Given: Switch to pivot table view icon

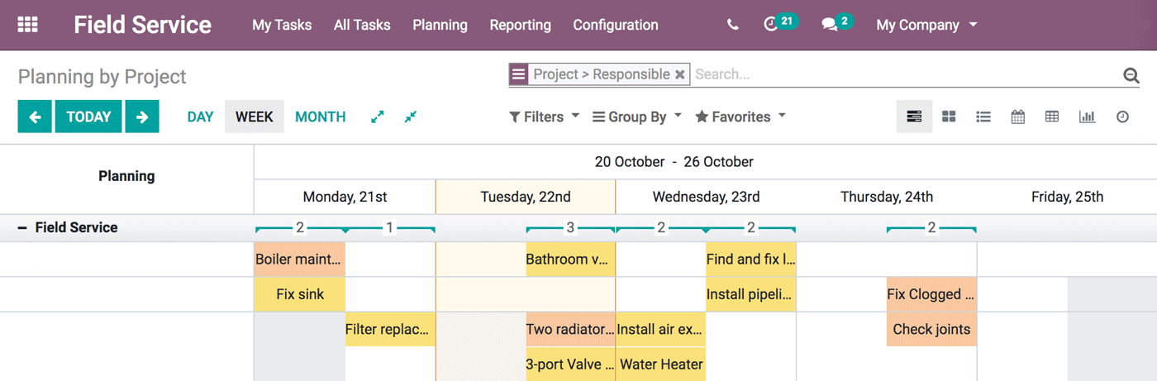Looking at the screenshot, I should [x=1052, y=117].
